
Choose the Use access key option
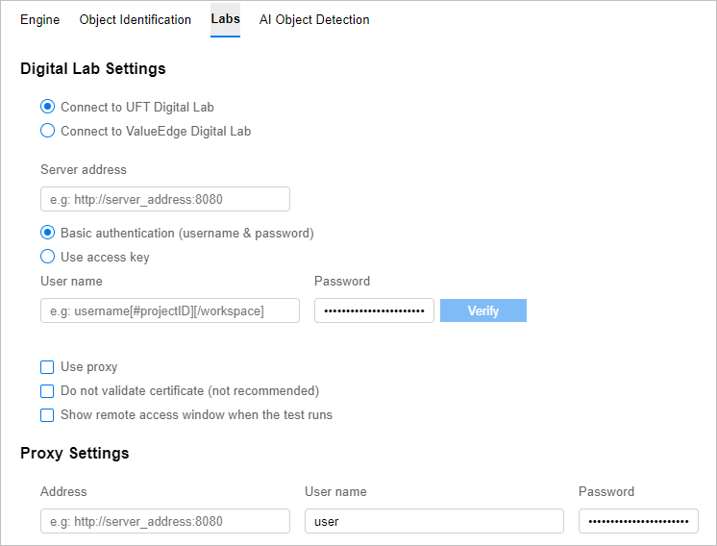[47, 257]
